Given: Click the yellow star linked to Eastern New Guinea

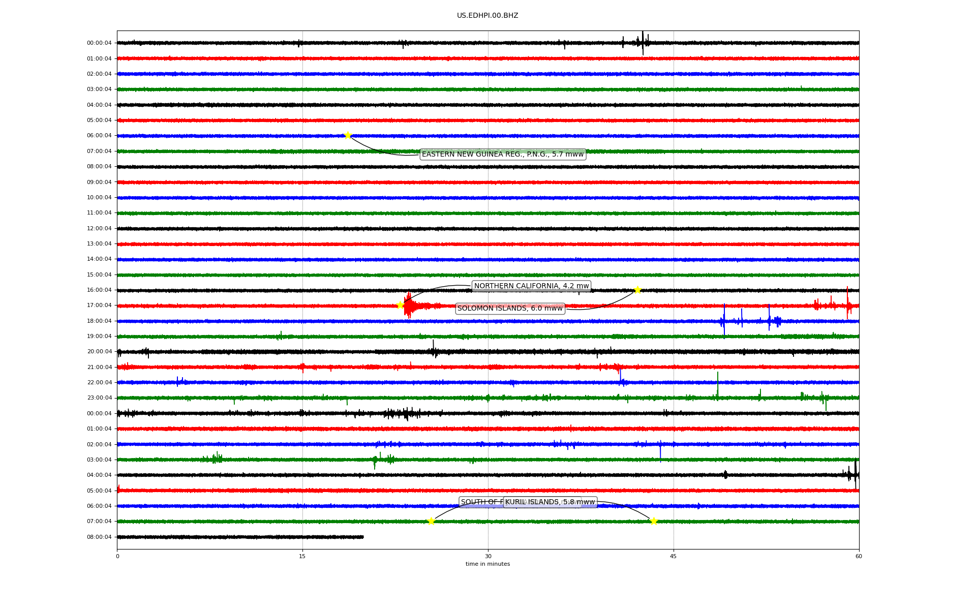Looking at the screenshot, I should tap(348, 135).
